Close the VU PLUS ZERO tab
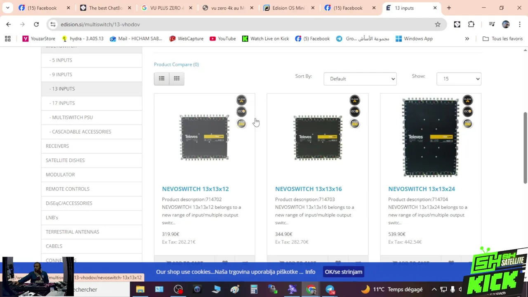The image size is (528, 297). point(190,8)
